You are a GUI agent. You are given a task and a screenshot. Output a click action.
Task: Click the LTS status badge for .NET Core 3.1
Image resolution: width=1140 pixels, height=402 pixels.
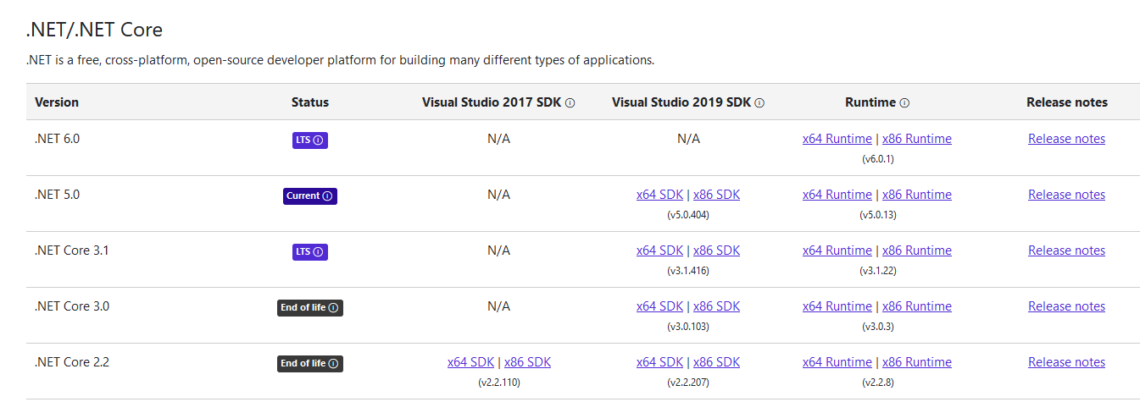310,252
